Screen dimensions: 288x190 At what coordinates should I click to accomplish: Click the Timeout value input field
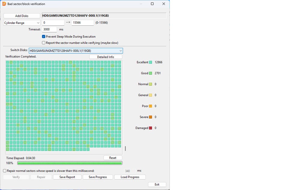click(x=49, y=29)
